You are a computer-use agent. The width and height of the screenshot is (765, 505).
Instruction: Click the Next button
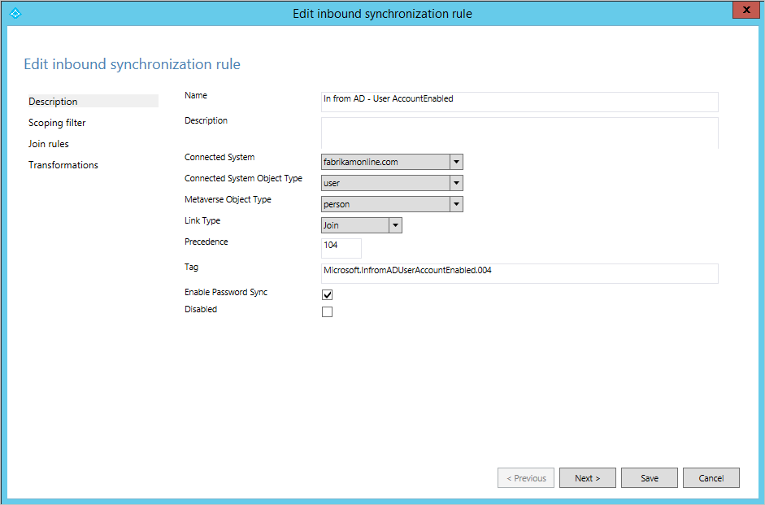click(588, 477)
